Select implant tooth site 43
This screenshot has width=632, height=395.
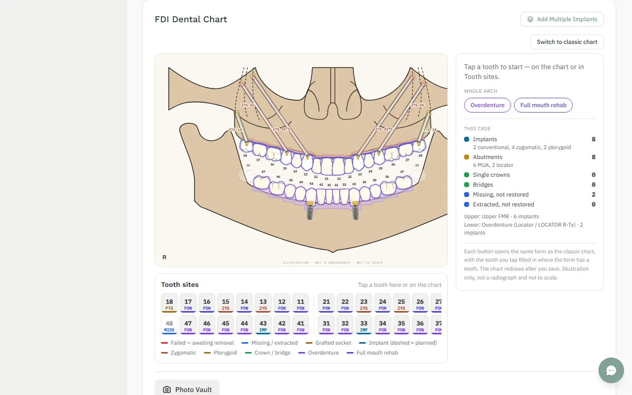[x=263, y=325]
